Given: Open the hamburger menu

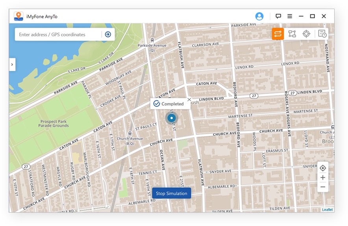Looking at the screenshot, I should point(290,16).
